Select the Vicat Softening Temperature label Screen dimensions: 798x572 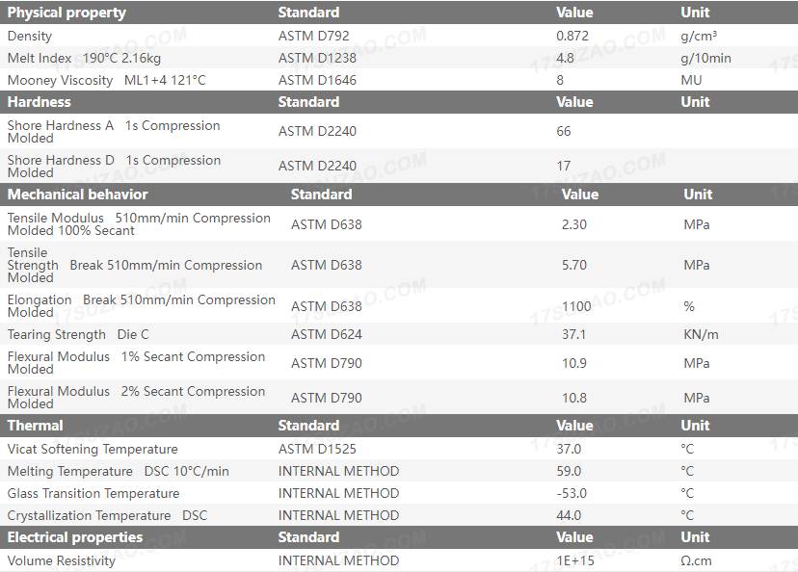(93, 449)
